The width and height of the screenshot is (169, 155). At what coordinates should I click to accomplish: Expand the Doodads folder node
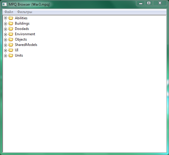coord(5,29)
